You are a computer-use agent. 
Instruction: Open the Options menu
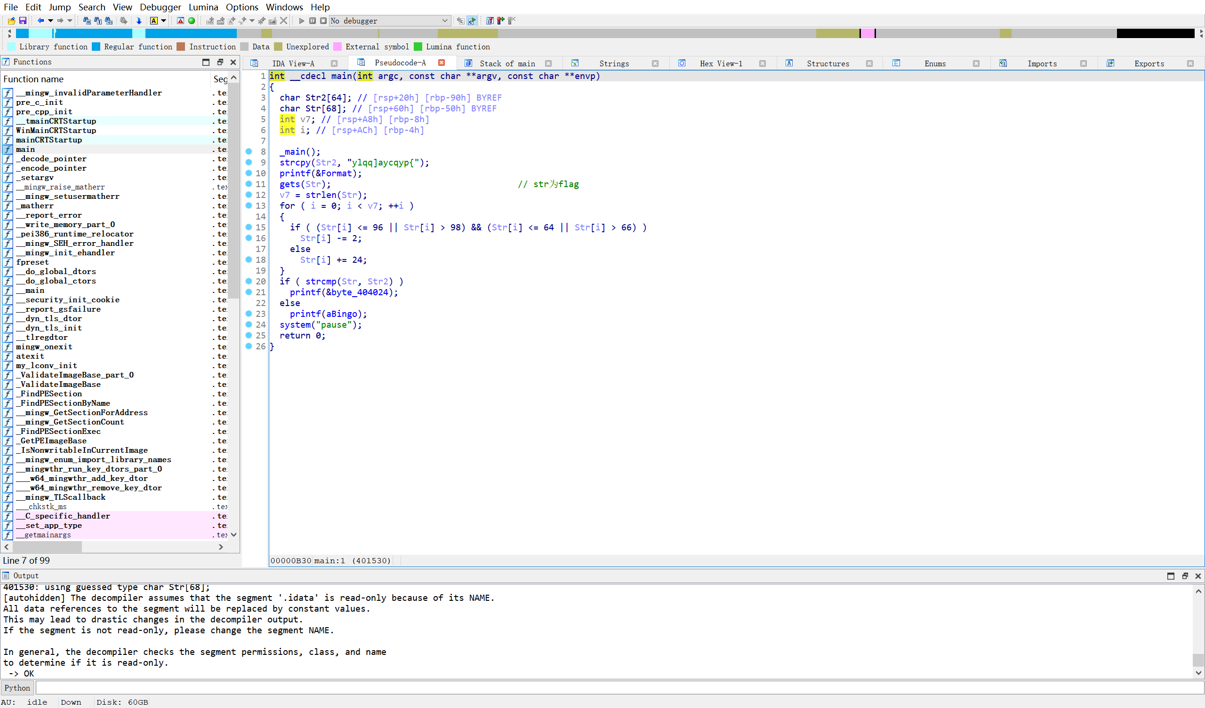pyautogui.click(x=242, y=7)
